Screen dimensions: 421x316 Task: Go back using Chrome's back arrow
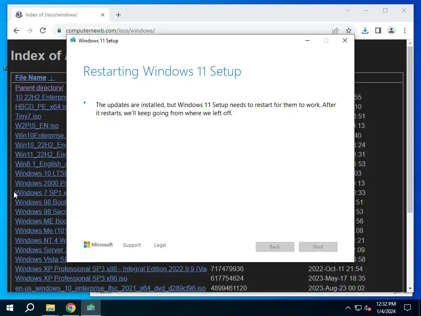pyautogui.click(x=16, y=30)
